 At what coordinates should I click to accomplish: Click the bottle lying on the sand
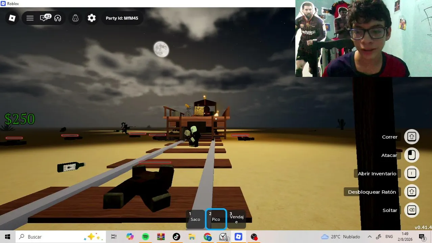(x=71, y=167)
